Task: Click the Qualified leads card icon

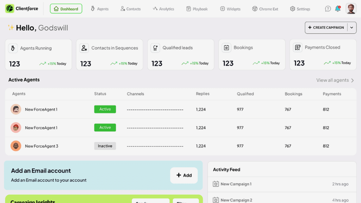Action: (x=156, y=48)
